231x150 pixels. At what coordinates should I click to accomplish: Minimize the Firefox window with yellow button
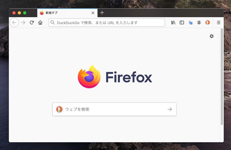(x=19, y=13)
